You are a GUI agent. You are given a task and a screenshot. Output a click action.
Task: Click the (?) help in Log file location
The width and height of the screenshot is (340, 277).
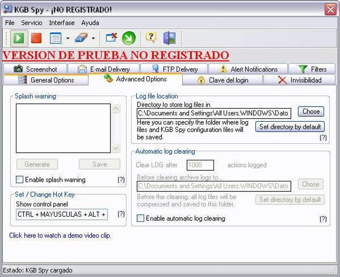point(323,138)
